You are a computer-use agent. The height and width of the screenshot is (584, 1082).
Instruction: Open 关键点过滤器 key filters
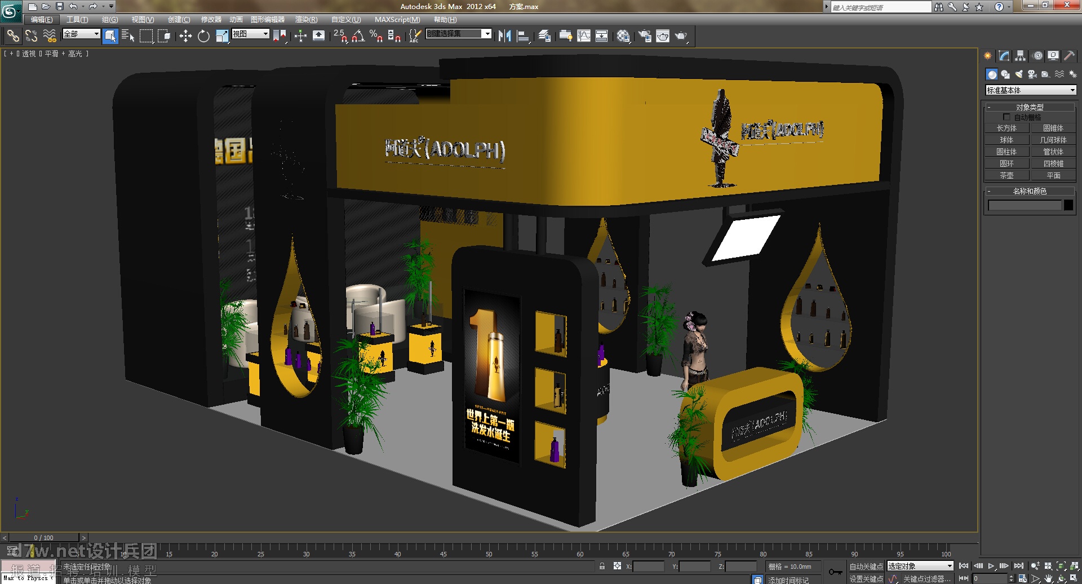(927, 579)
